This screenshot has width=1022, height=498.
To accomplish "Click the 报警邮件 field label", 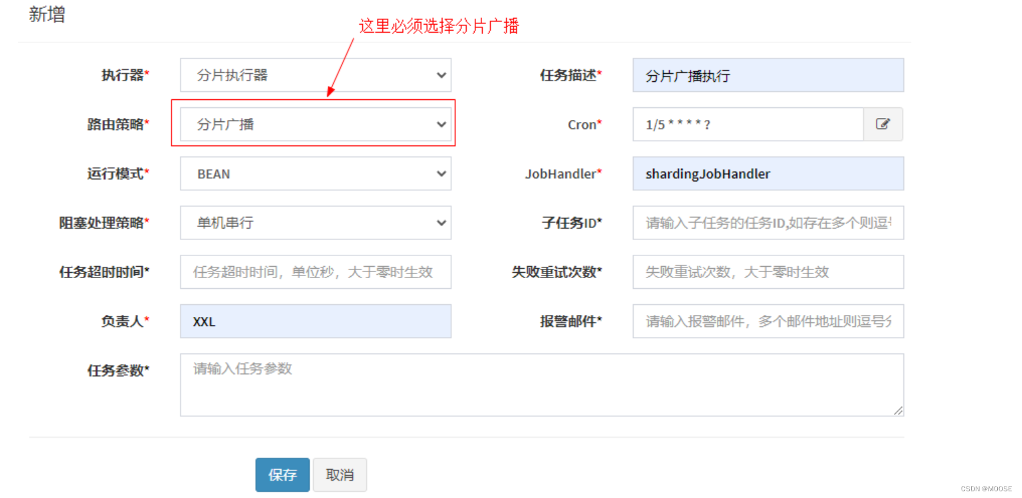I will coord(571,321).
